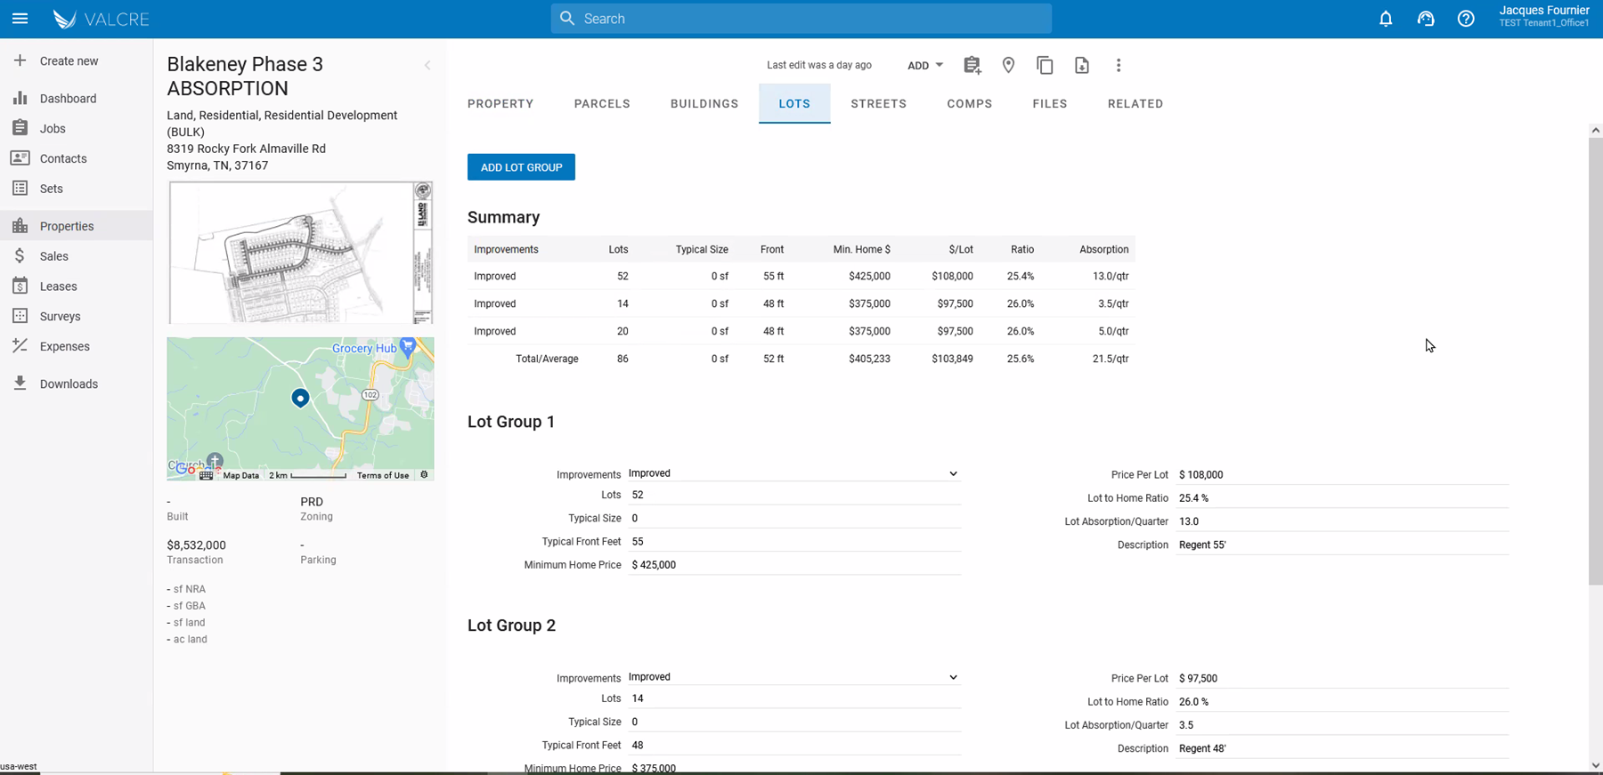
Task: Click the add job clipboard icon
Action: pos(972,65)
